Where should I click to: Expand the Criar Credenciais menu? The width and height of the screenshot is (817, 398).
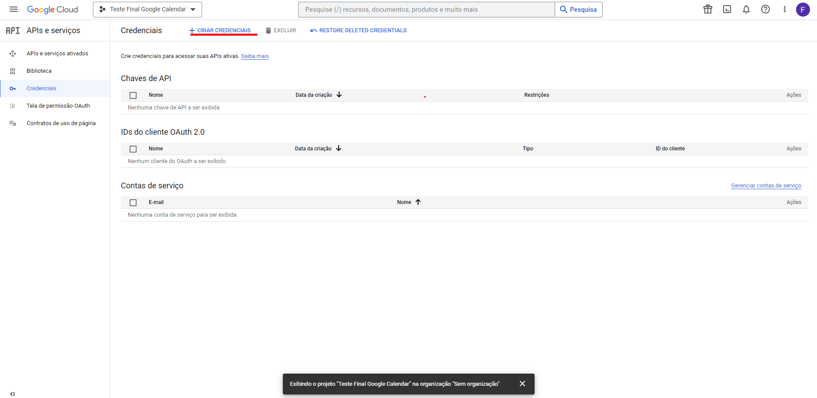point(220,31)
